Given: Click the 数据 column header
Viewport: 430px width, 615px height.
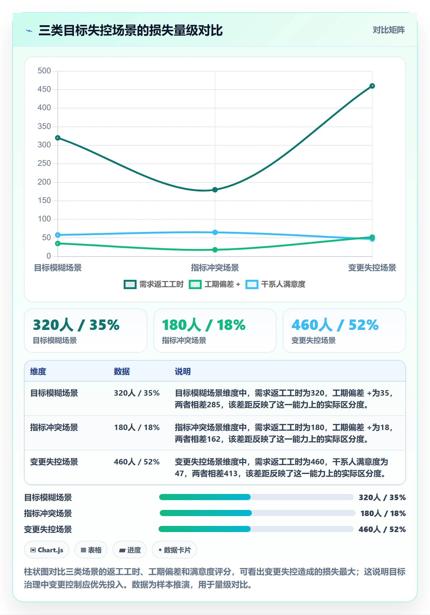Looking at the screenshot, I should 122,371.
